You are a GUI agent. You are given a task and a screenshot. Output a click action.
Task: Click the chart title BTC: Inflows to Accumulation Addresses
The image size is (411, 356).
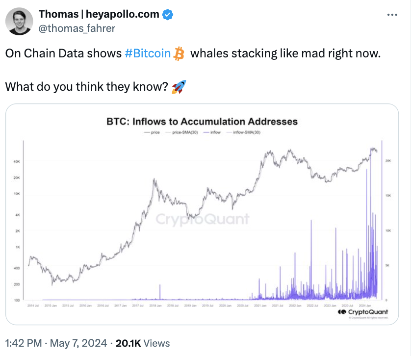(202, 122)
